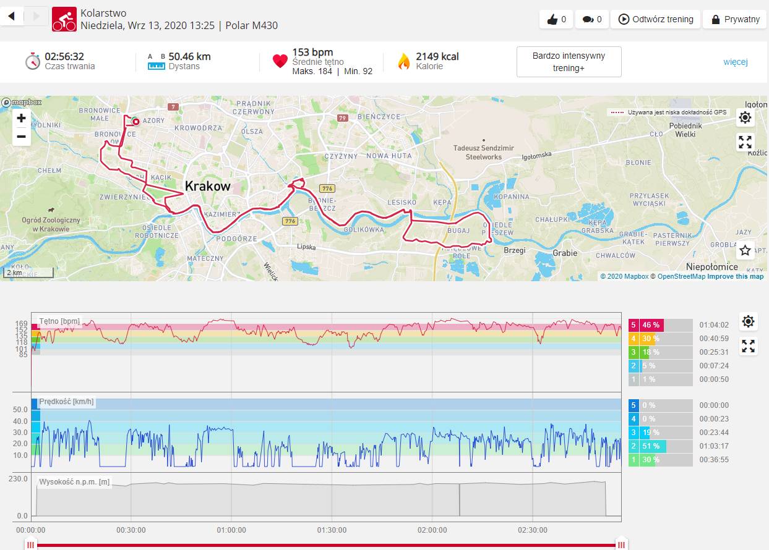This screenshot has height=550, width=769.
Task: Click 'więcej' to show more stats
Action: point(736,62)
